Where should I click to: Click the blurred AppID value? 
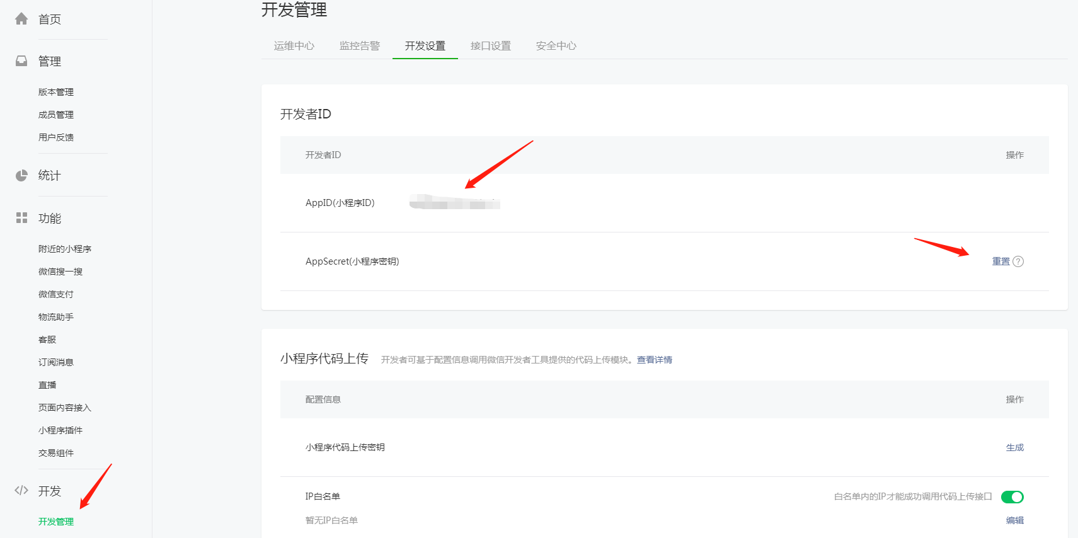click(x=455, y=202)
